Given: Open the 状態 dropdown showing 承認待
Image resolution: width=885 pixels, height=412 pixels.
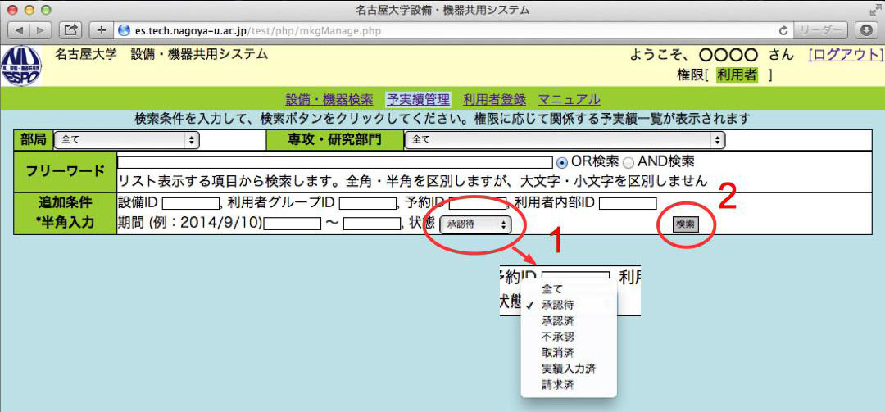Looking at the screenshot, I should pos(476,224).
